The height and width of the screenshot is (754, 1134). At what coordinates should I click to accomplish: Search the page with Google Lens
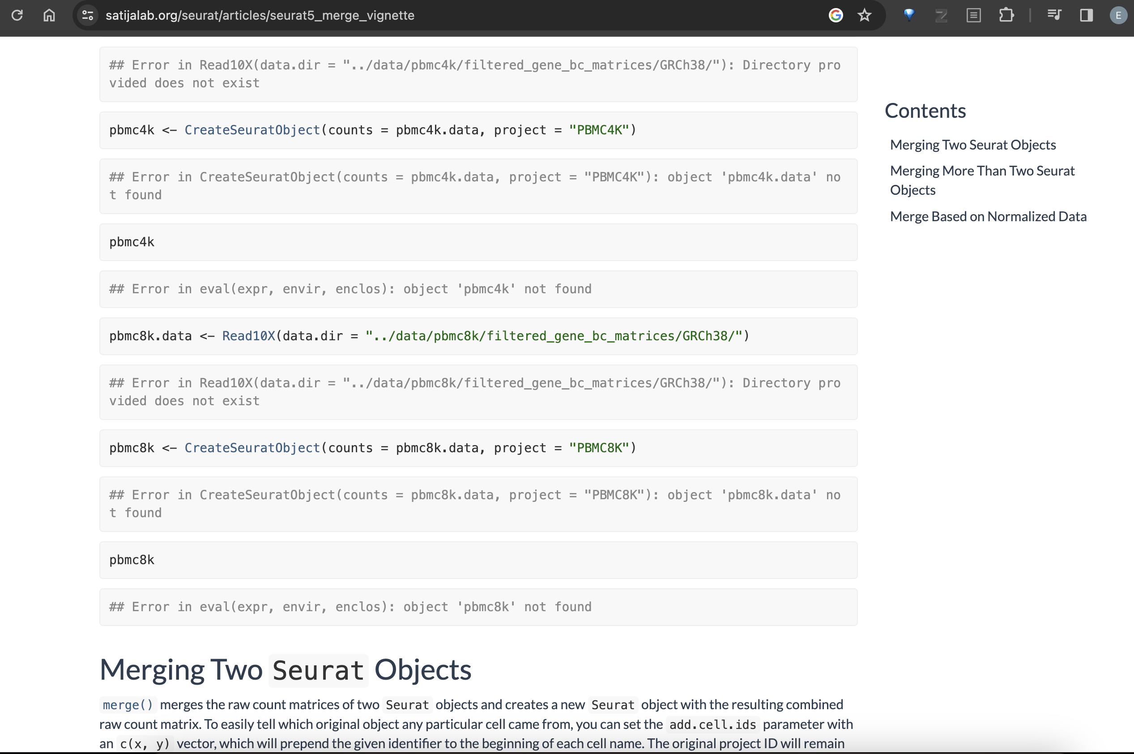coord(836,15)
